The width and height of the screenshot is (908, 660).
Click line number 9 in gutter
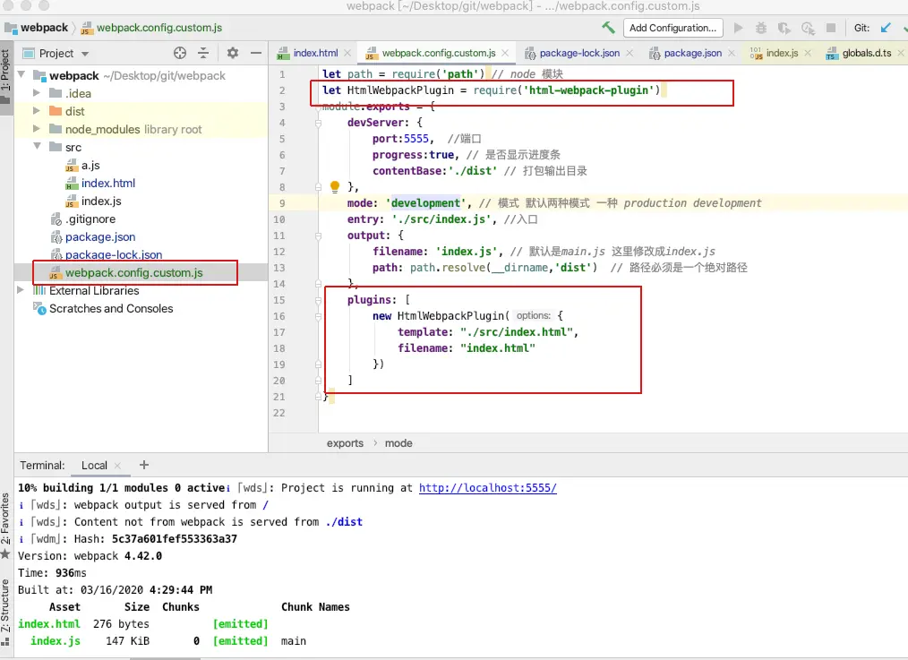pyautogui.click(x=282, y=203)
